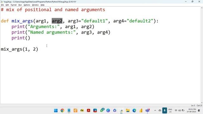The image size is (203, 114).
Task: Click the "Arguments:" string literal
Action: (x=44, y=27)
